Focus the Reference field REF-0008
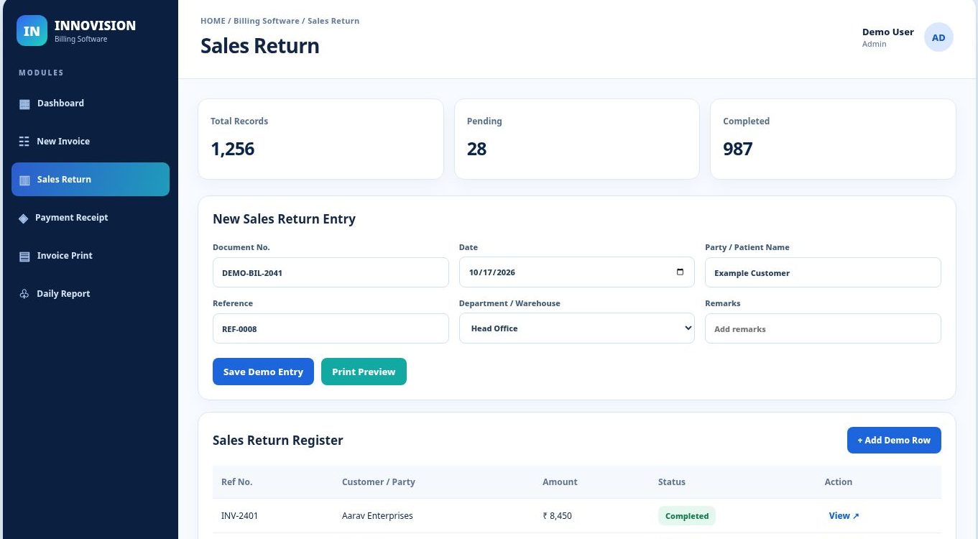This screenshot has height=539, width=978. coord(331,328)
